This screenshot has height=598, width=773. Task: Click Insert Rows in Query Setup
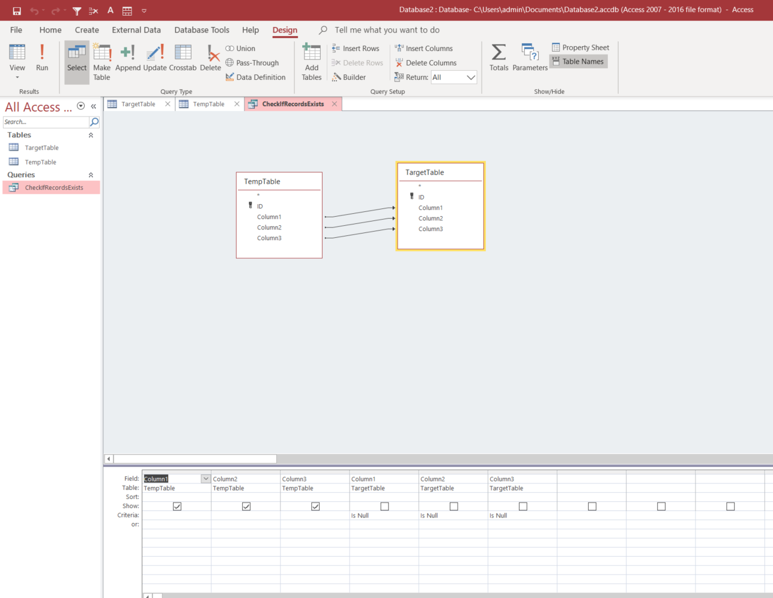tap(356, 49)
